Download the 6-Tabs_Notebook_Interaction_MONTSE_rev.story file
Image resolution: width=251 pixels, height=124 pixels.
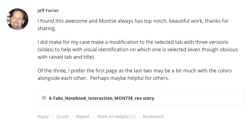(x=102, y=98)
